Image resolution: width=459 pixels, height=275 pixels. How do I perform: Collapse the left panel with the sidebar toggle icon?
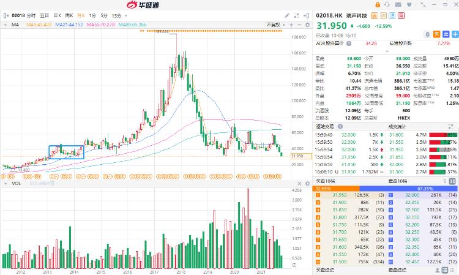6,15
